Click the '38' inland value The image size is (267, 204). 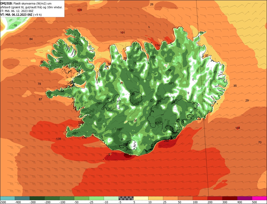[x=135, y=121]
